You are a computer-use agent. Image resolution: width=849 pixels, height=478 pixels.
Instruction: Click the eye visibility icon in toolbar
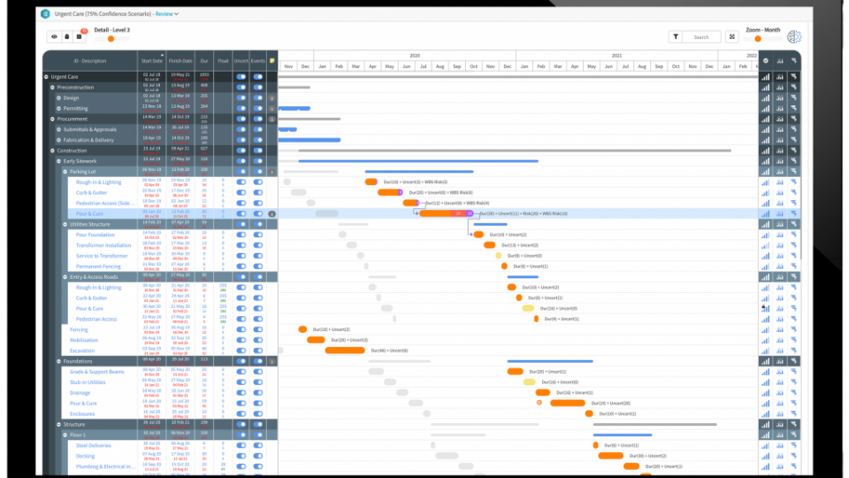(54, 36)
